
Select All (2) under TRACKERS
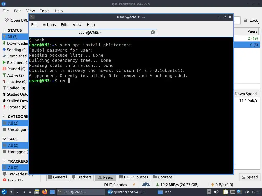tap(15, 167)
